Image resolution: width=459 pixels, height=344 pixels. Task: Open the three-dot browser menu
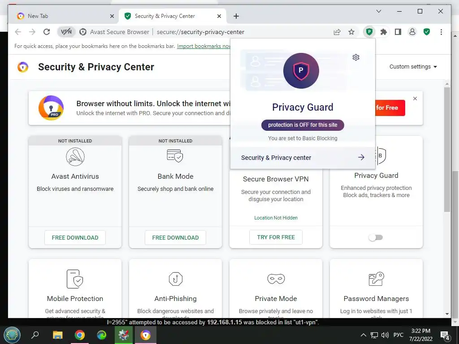point(441,32)
